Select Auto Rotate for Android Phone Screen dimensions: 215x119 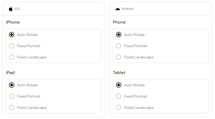tap(119, 35)
